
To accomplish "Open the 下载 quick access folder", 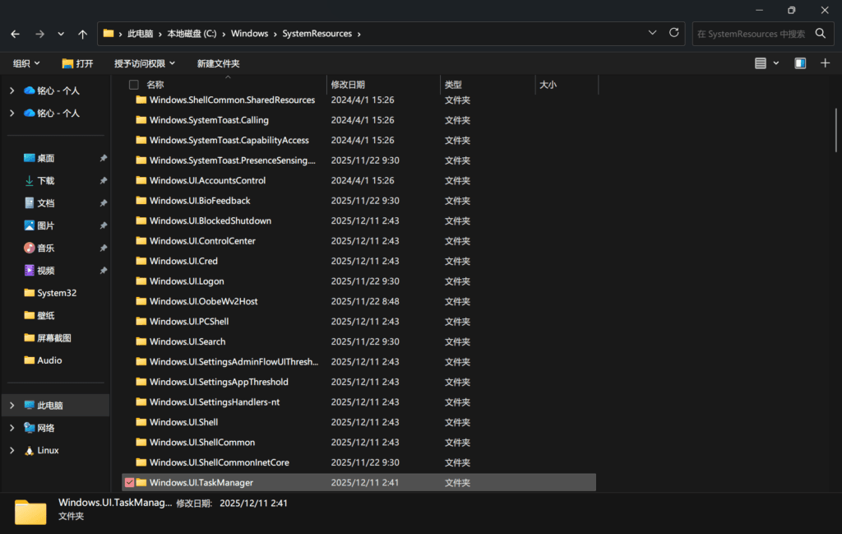I will tap(45, 180).
